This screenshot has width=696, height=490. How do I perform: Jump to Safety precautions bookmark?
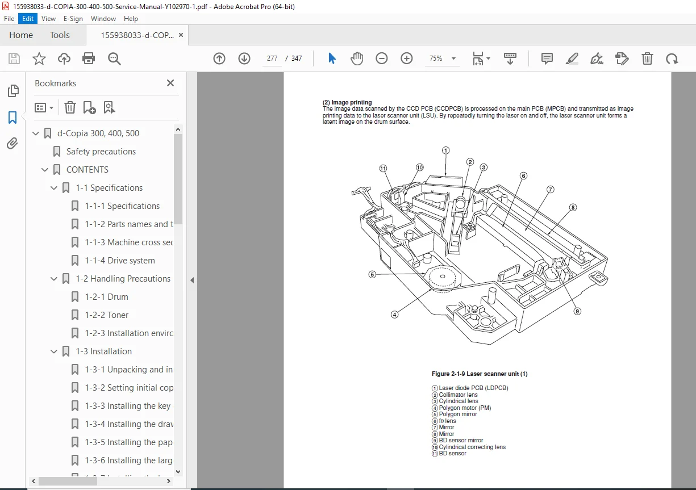(x=101, y=152)
